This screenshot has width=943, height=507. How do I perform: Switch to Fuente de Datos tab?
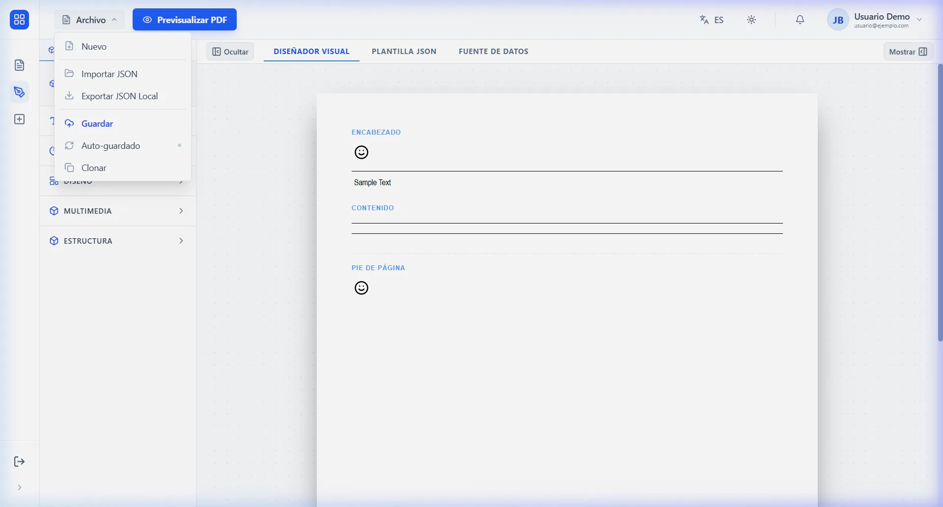(494, 51)
